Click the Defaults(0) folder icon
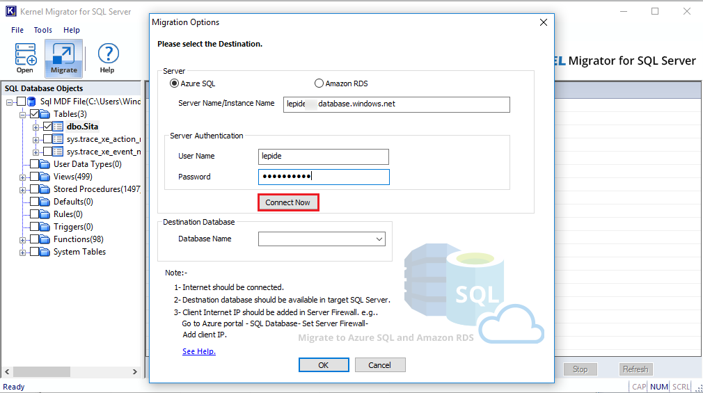 tap(45, 202)
